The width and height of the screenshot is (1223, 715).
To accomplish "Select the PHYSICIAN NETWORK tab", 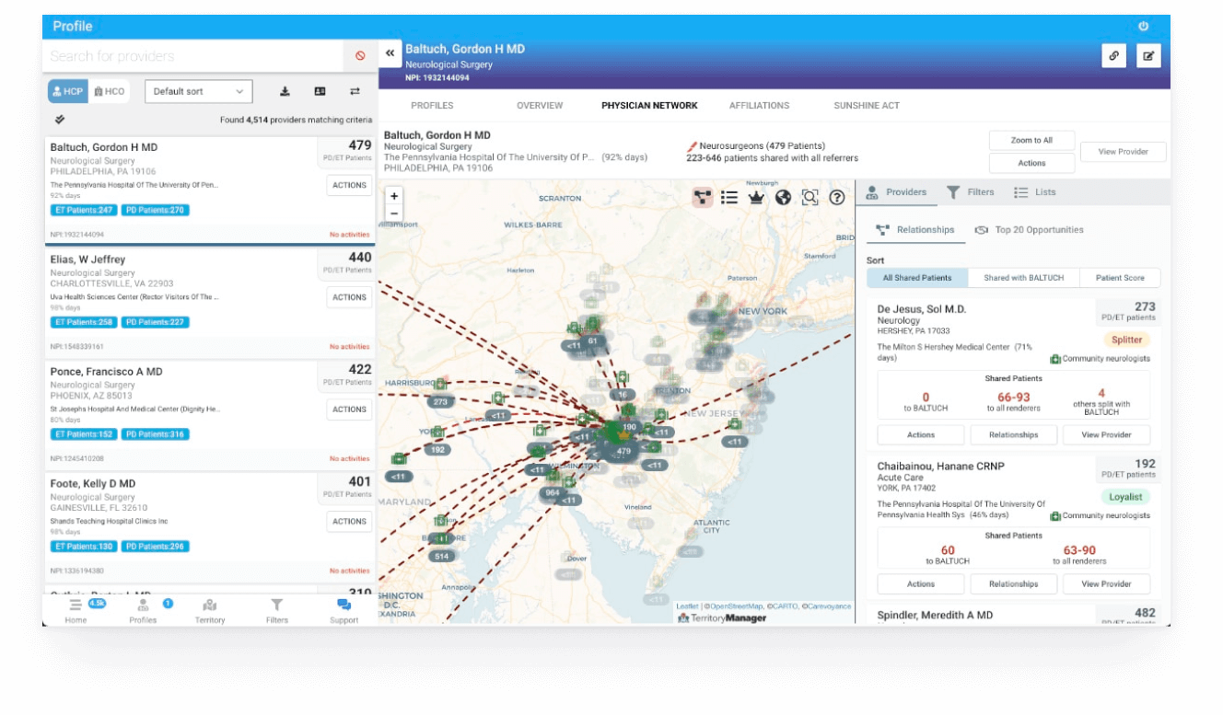I will pos(649,106).
